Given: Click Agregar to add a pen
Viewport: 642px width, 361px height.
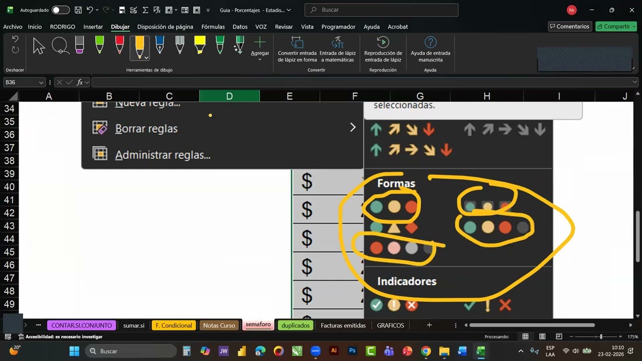Looking at the screenshot, I should tap(260, 48).
